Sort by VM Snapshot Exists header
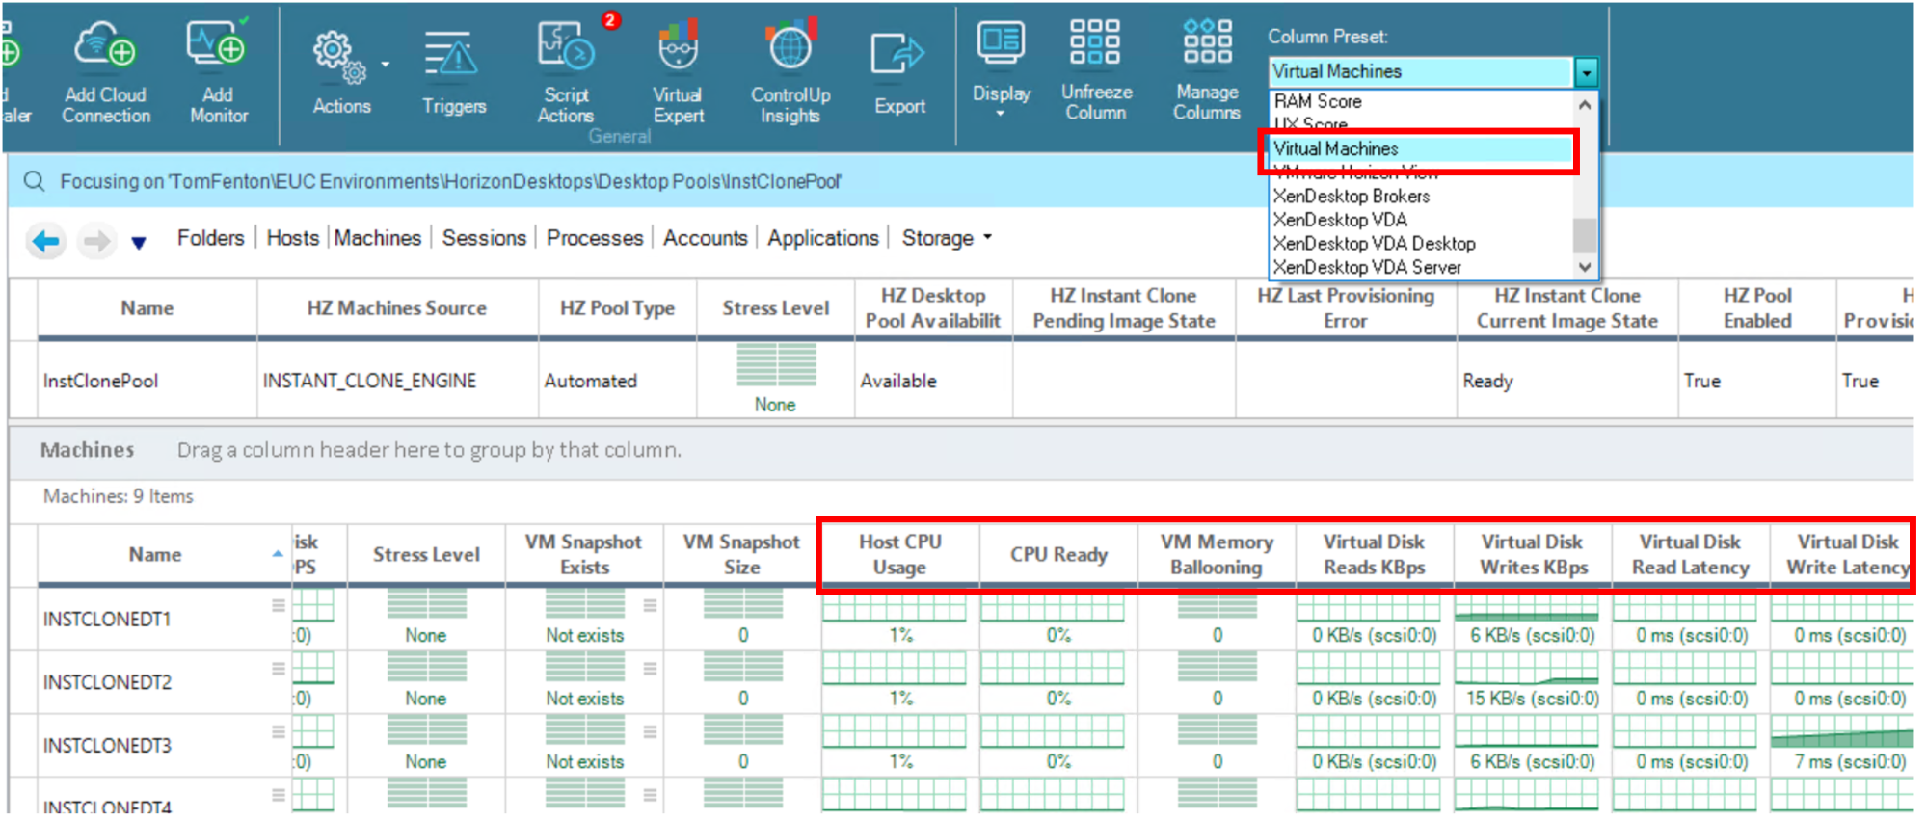Image resolution: width=1927 pixels, height=820 pixels. (584, 555)
